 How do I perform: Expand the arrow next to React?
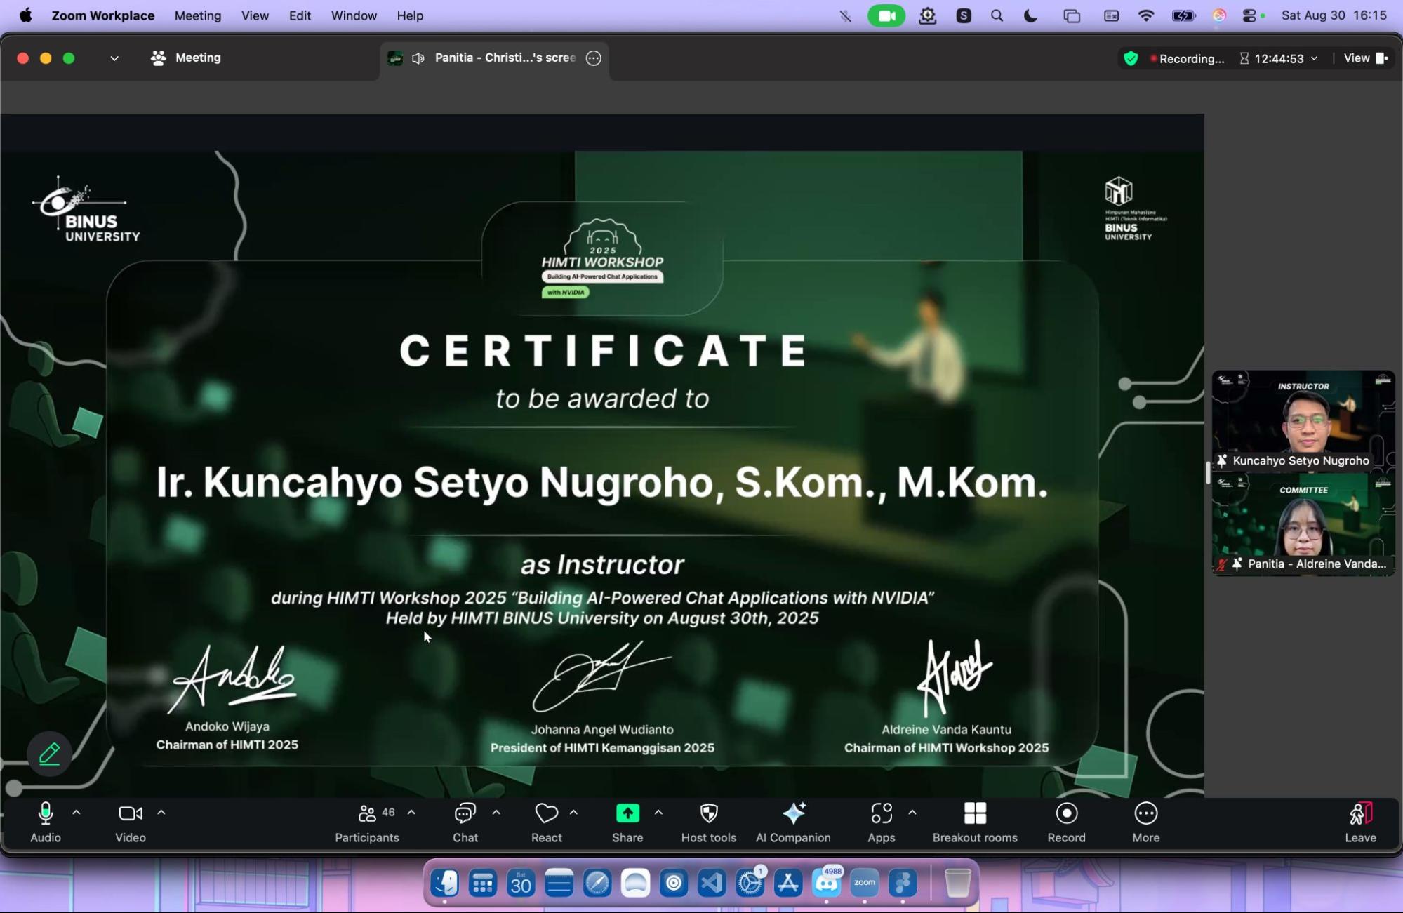[x=573, y=813]
